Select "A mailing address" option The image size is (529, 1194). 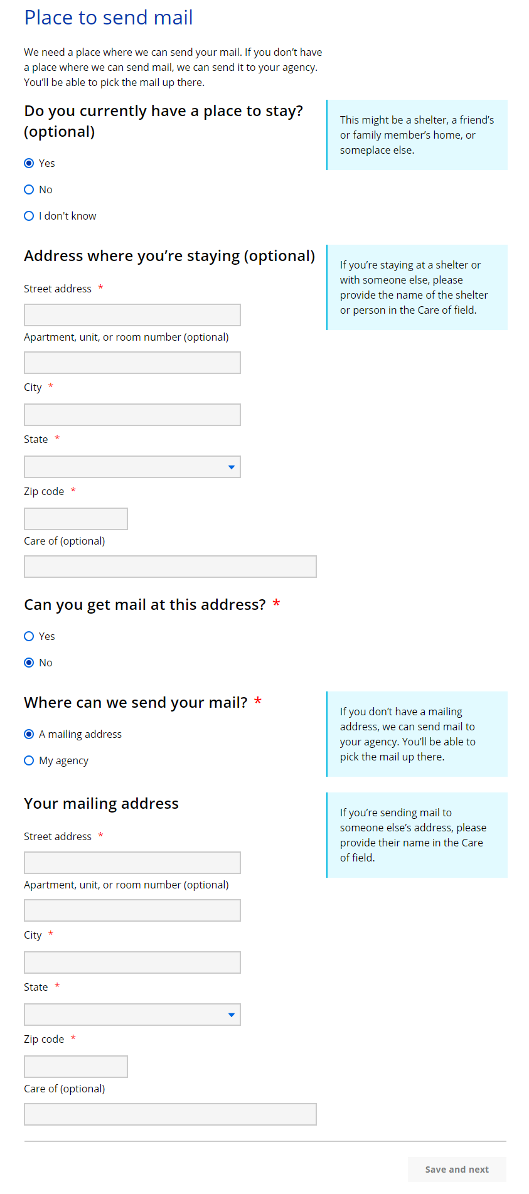[x=29, y=734]
